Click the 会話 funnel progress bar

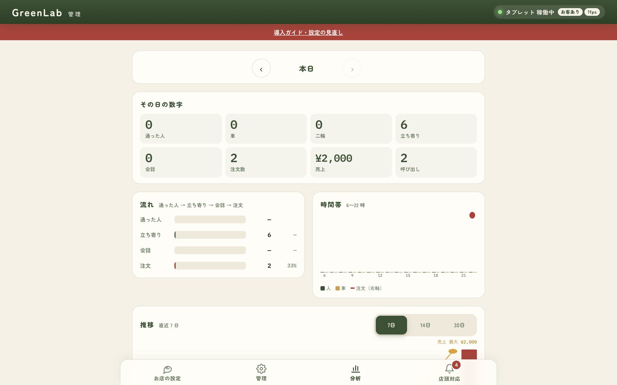tap(210, 250)
